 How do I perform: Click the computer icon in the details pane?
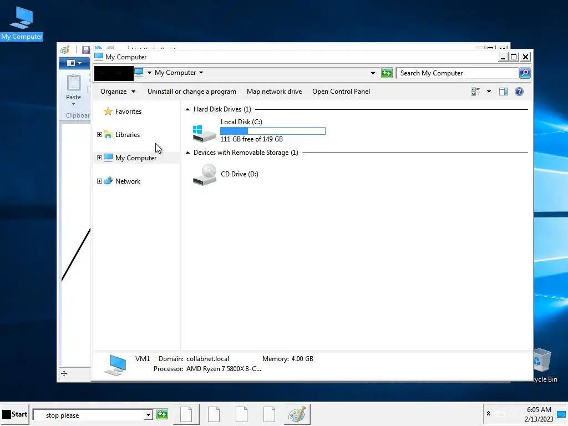[115, 365]
